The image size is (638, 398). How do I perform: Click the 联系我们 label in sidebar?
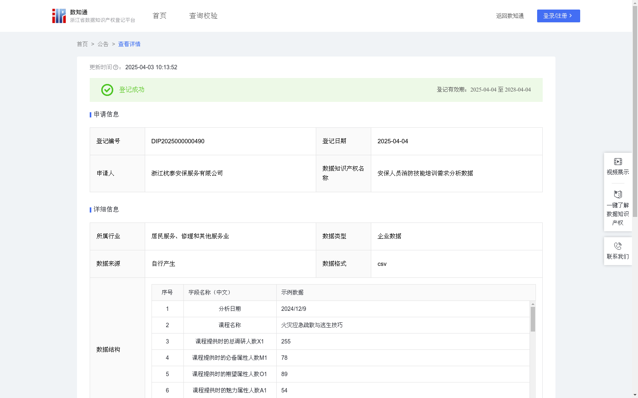[x=618, y=256]
